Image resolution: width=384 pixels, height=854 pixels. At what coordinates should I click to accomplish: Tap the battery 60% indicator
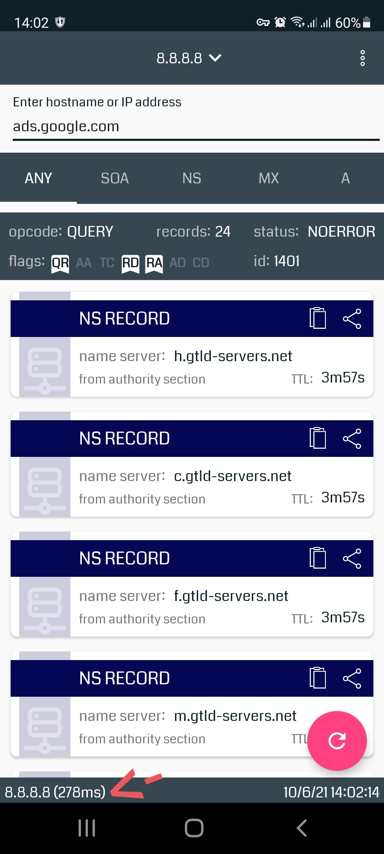point(353,23)
